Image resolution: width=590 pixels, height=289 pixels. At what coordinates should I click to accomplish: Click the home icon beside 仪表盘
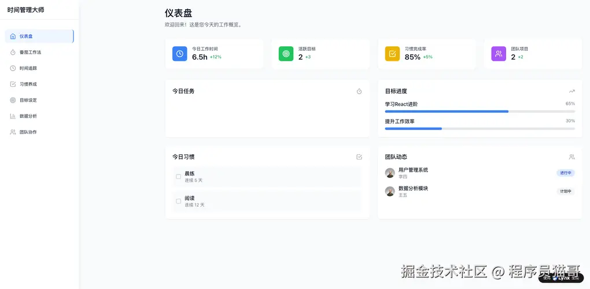pyautogui.click(x=13, y=36)
